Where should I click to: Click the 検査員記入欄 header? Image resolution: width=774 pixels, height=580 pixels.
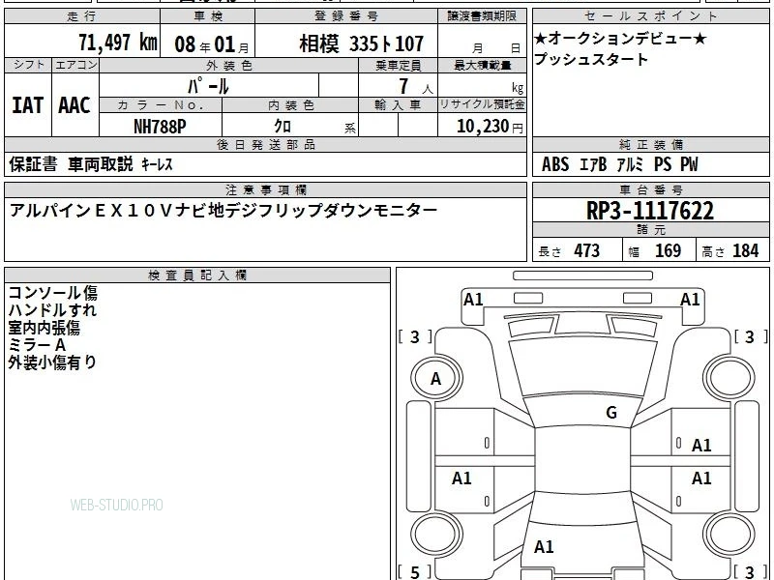(197, 275)
